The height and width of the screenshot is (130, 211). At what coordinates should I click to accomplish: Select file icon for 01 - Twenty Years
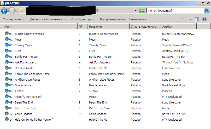click(7, 45)
